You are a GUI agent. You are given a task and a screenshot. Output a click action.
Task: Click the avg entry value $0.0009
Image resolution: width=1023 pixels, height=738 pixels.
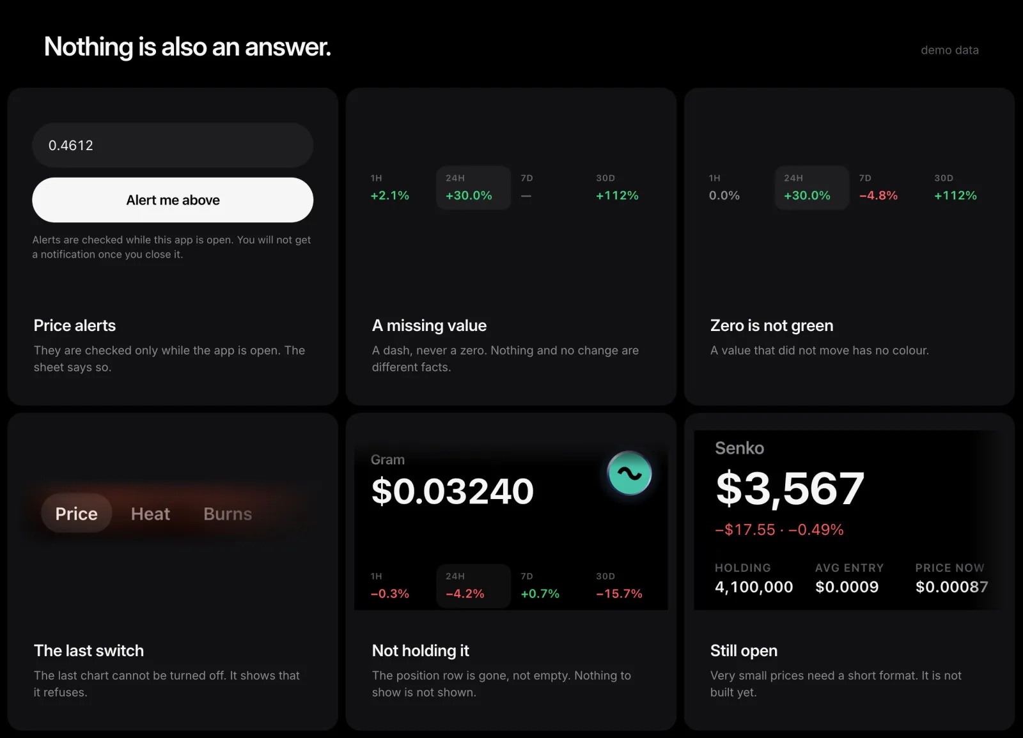[847, 587]
